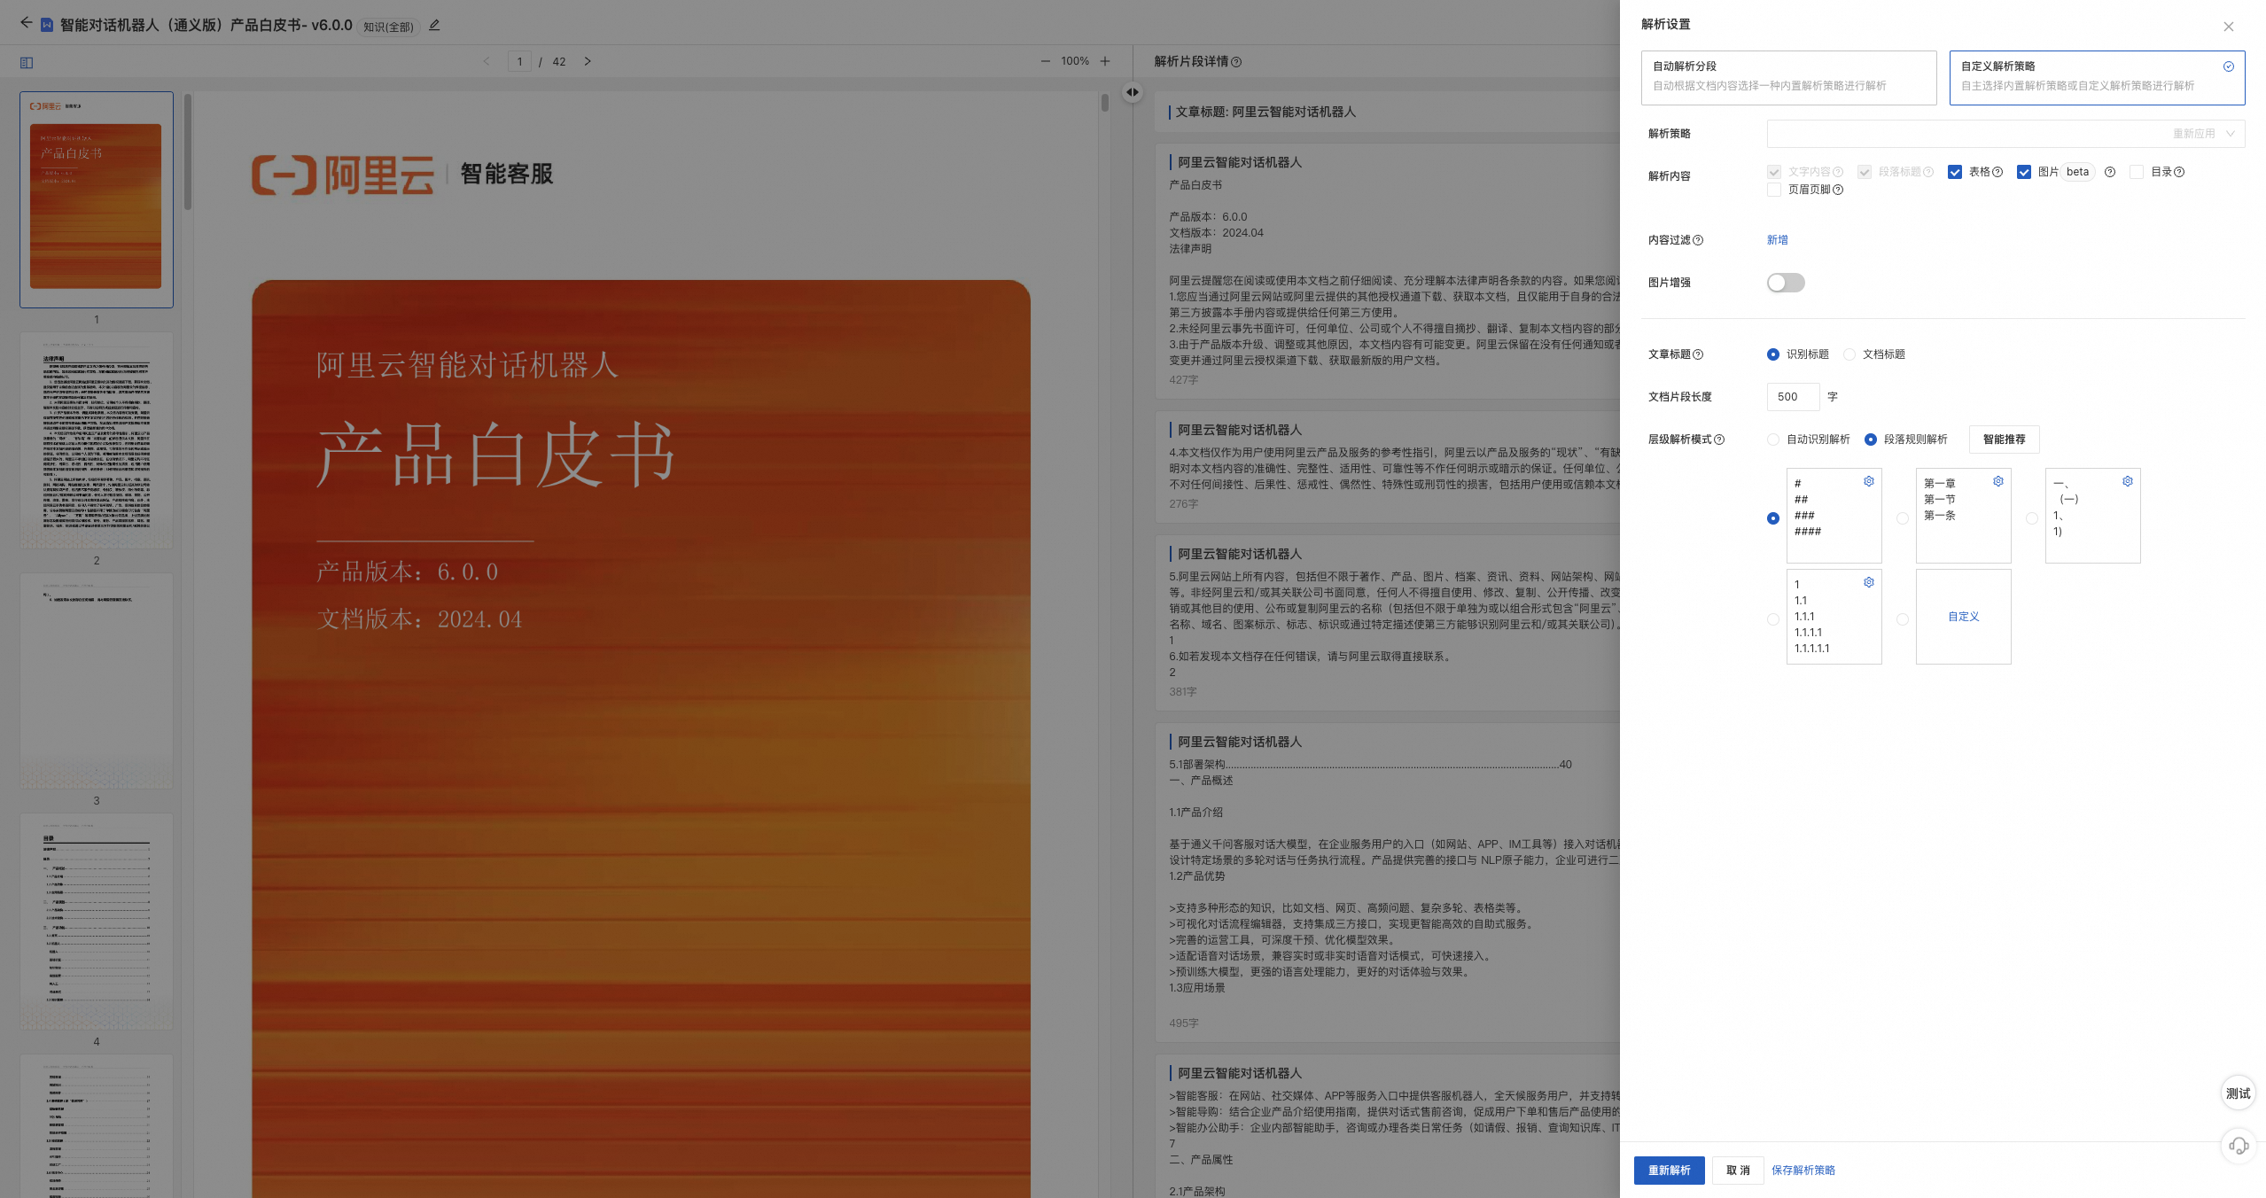Click the 100% zoom level text
The image size is (2266, 1198).
1075,61
